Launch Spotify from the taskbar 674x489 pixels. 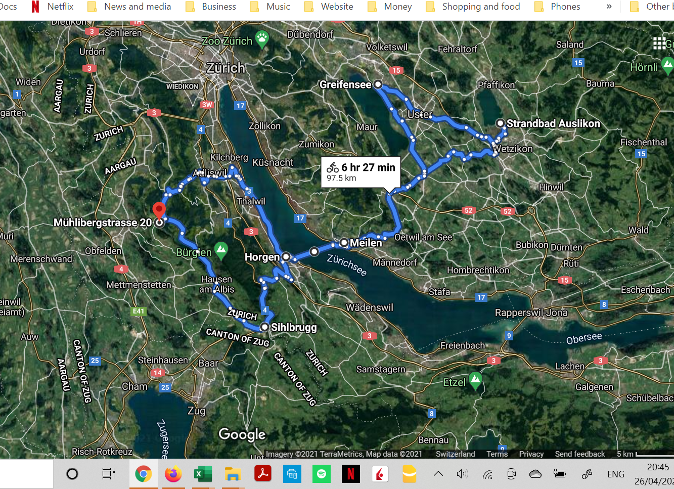pyautogui.click(x=322, y=474)
